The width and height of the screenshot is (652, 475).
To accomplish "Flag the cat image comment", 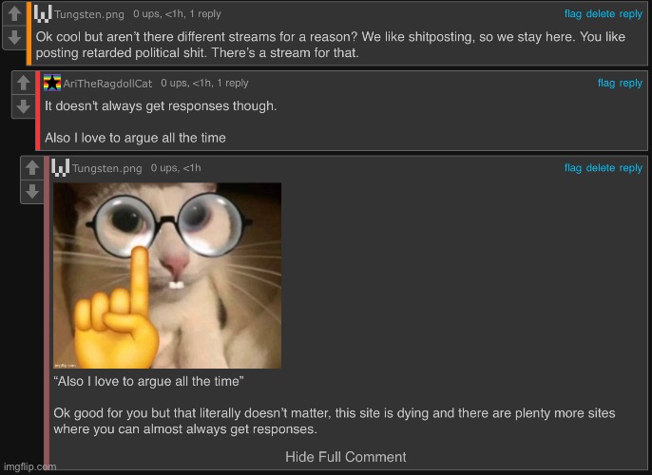I will tap(572, 168).
